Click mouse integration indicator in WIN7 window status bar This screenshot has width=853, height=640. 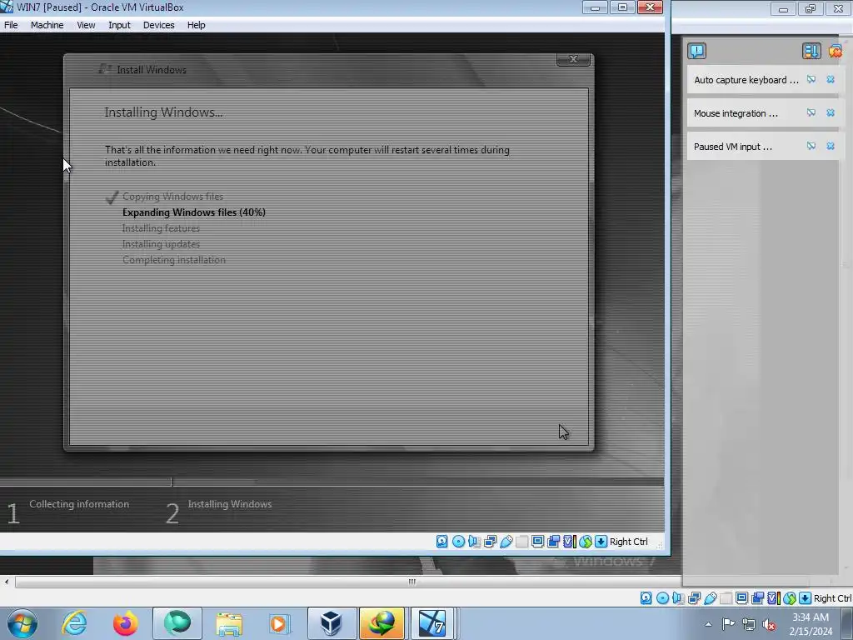coord(586,542)
